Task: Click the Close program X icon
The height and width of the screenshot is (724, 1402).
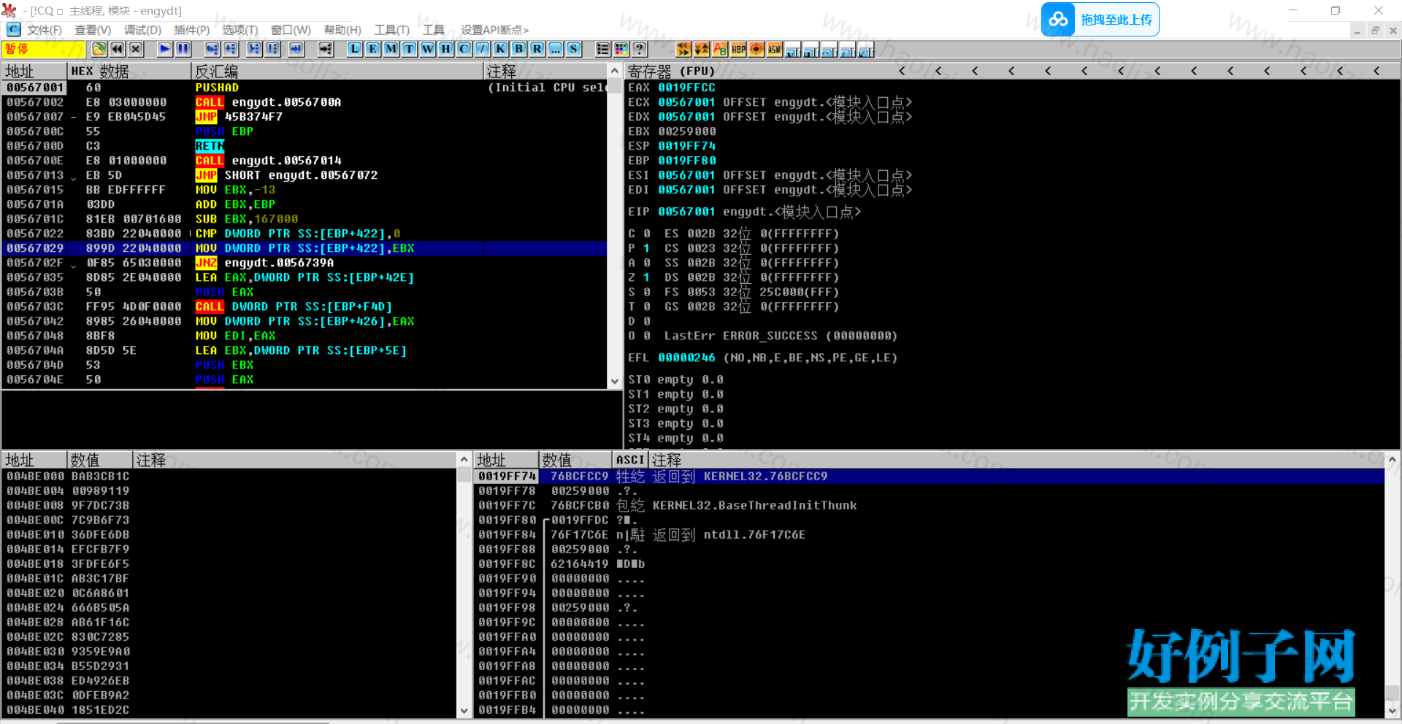Action: point(136,49)
